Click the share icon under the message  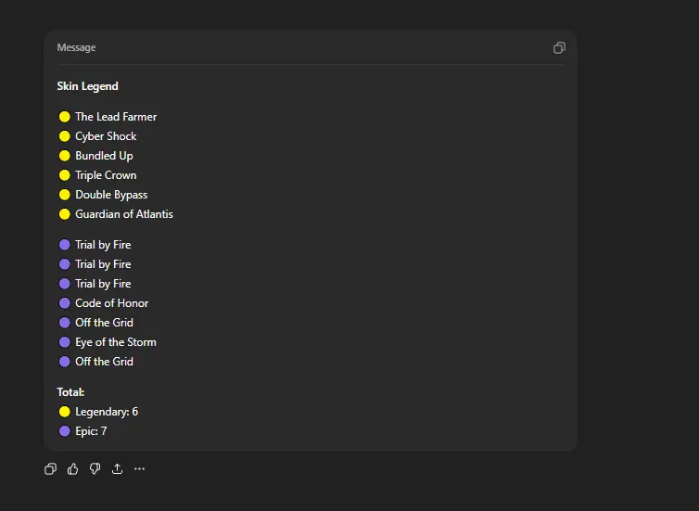click(118, 469)
